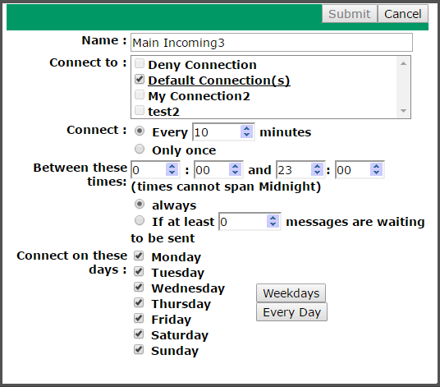Click connection list scrollbar down arrow

pos(404,111)
